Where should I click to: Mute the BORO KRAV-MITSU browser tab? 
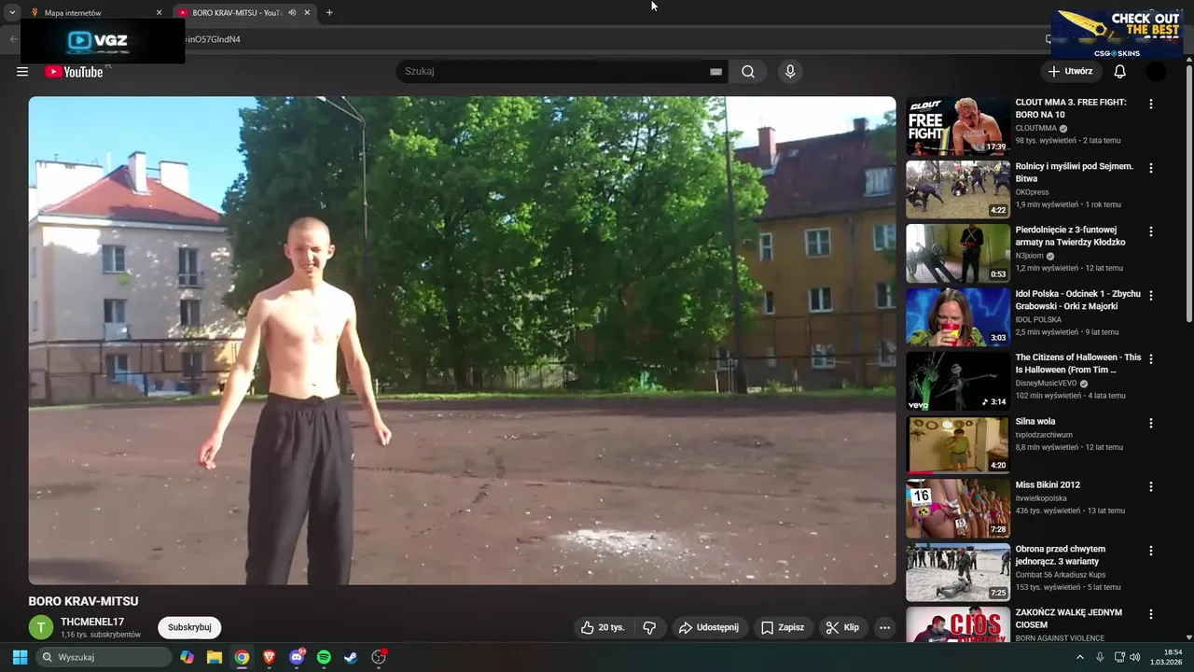click(292, 12)
